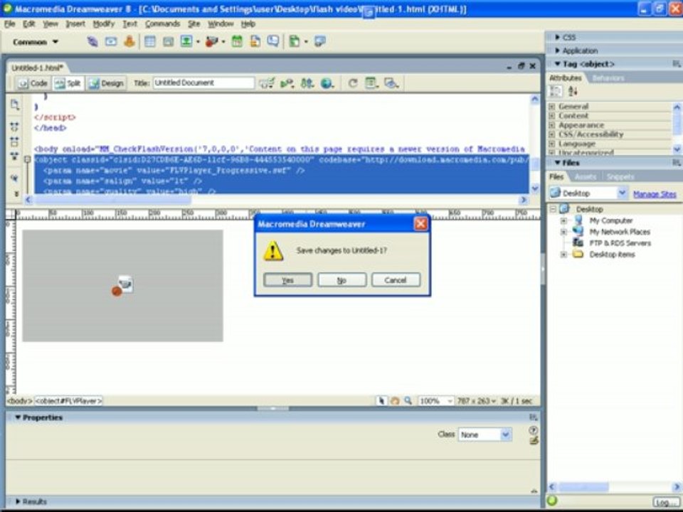Select the Hand tool in status bar

(395, 400)
